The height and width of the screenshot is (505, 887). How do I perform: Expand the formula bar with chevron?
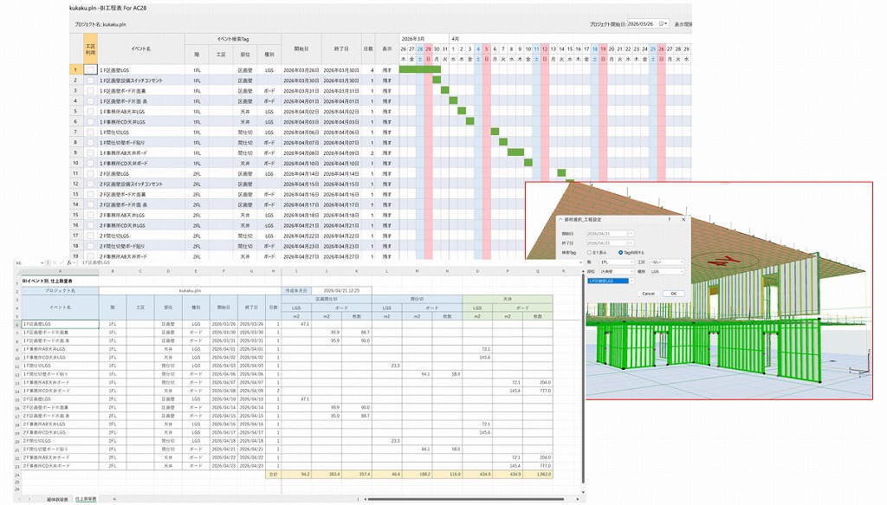coord(579,263)
